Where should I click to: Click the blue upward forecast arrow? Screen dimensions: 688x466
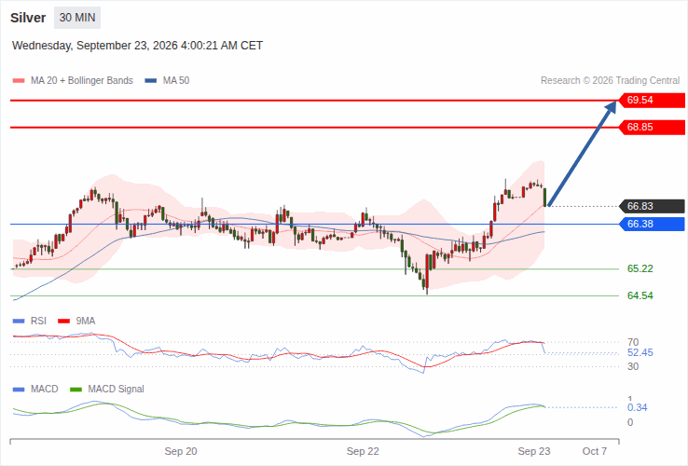[583, 153]
